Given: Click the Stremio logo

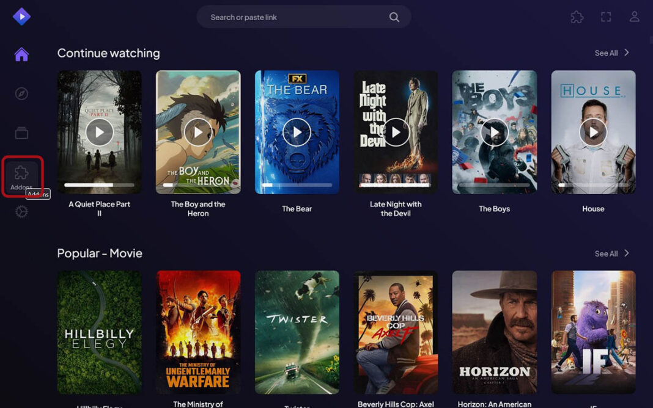Looking at the screenshot, I should [21, 16].
